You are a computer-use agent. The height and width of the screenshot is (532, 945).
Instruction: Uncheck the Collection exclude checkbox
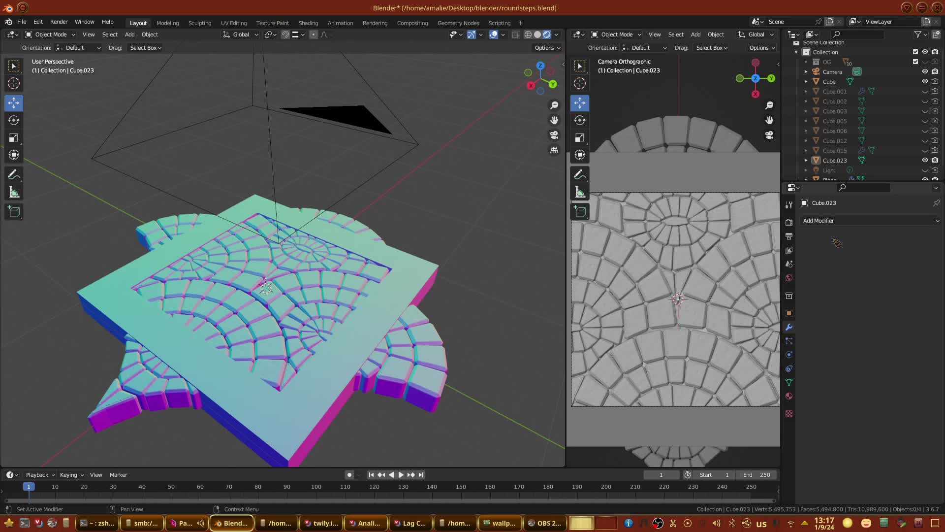coord(915,52)
